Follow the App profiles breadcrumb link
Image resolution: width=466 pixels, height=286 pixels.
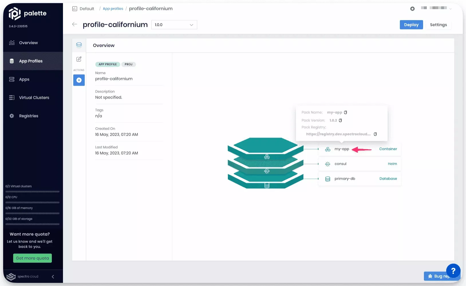click(x=113, y=9)
